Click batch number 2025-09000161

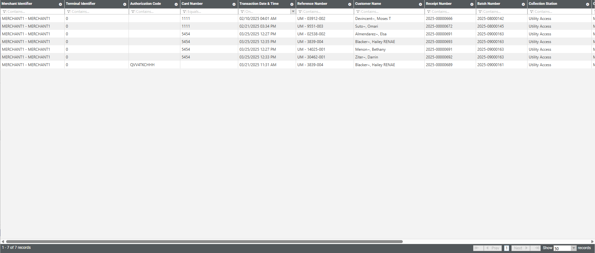click(491, 65)
